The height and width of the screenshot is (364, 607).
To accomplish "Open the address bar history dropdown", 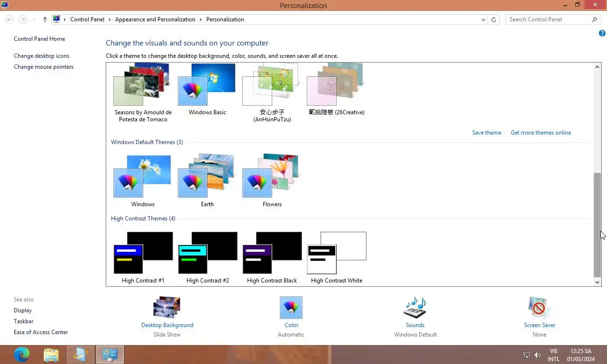I will 483,19.
